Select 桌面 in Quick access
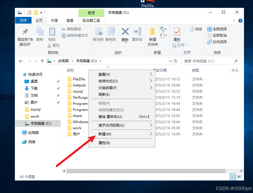This screenshot has width=253, height=193. coord(34,81)
